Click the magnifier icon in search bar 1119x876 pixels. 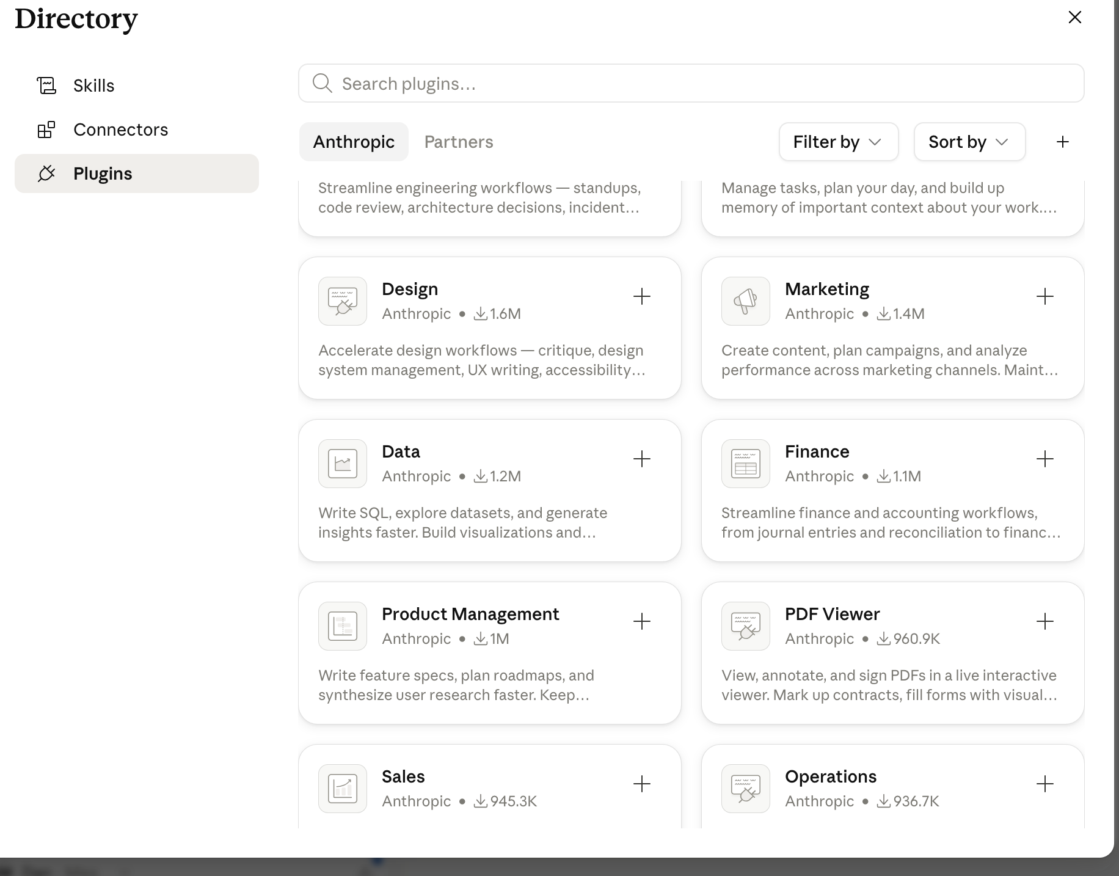coord(322,83)
